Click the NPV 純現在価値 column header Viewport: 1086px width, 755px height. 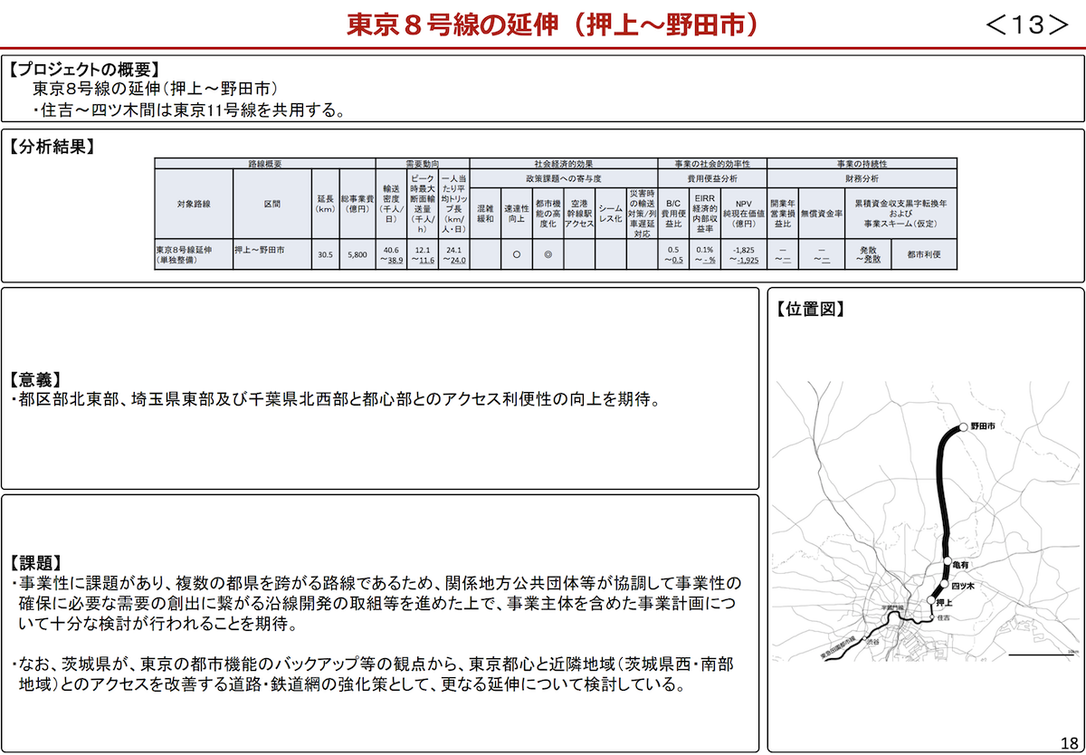(744, 214)
